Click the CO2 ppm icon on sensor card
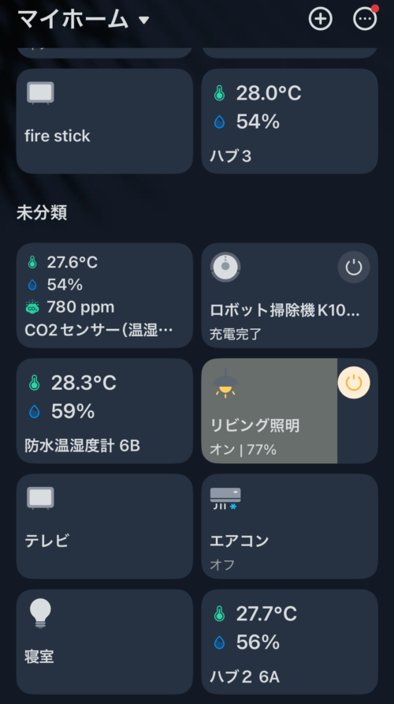 [x=32, y=307]
